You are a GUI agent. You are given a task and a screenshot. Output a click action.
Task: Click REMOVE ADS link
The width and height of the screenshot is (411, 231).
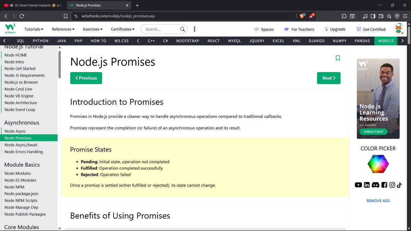378,201
